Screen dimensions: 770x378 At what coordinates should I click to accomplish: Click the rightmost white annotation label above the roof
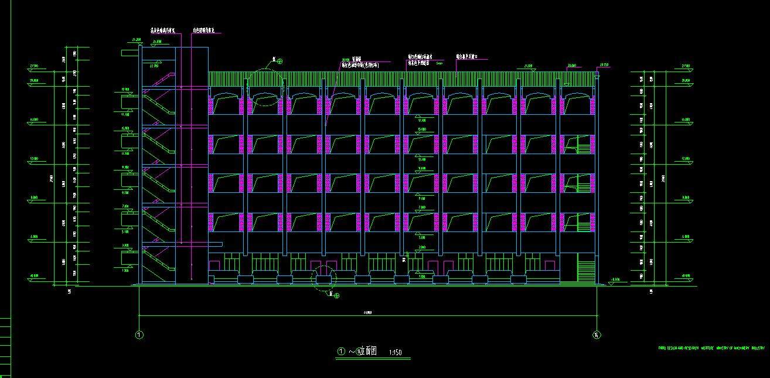click(467, 57)
